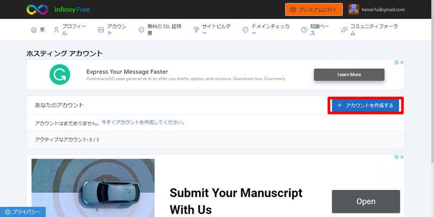Open the 知識ベース navigation item
Image resolution: width=434 pixels, height=217 pixels.
click(x=316, y=30)
